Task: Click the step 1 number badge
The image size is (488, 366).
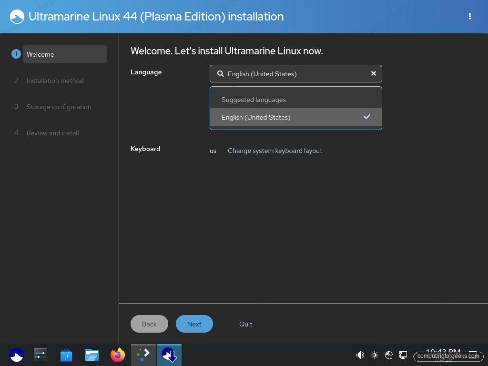Action: point(16,54)
